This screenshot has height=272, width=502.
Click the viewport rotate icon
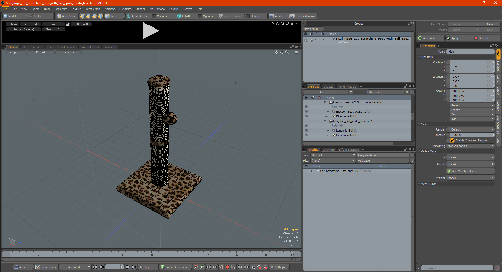[282, 52]
